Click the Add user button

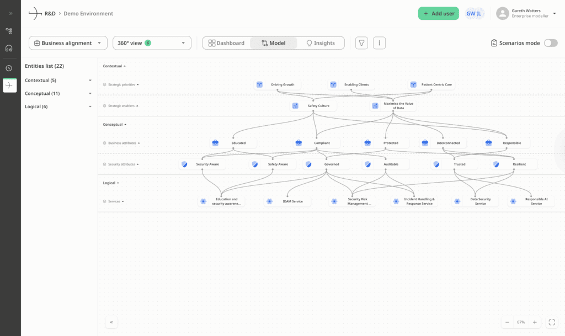point(438,13)
